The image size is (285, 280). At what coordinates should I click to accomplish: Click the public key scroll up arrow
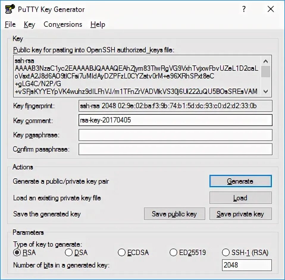coord(266,61)
